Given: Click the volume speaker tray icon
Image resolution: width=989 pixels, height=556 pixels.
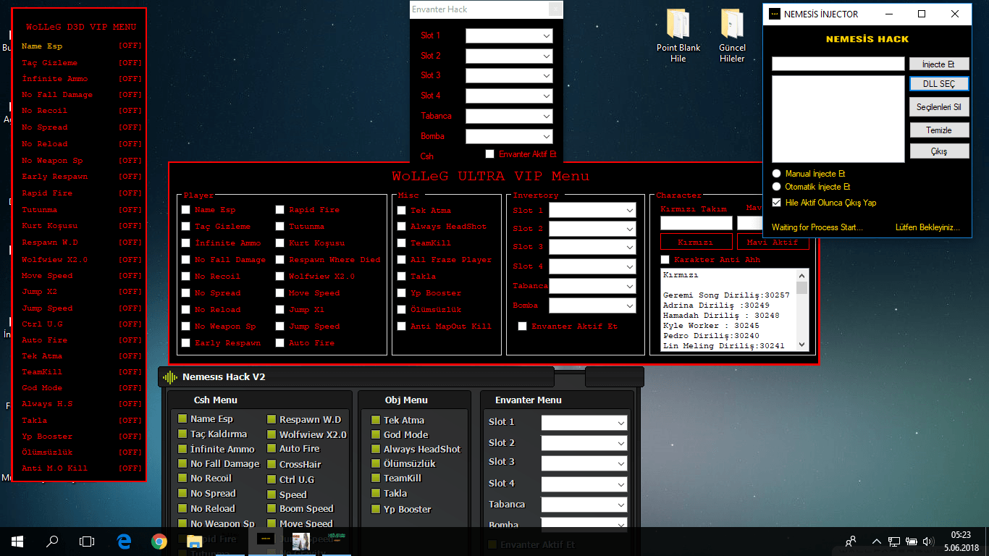Looking at the screenshot, I should [928, 541].
